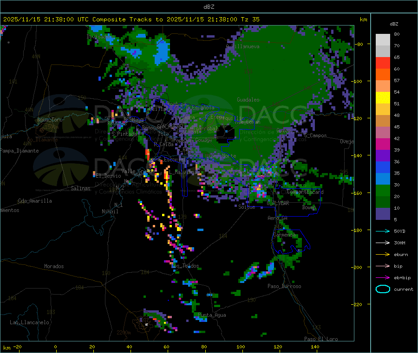This screenshot has height=353, width=418.
Task: Click the G_Campos map label
Action: (x=315, y=135)
